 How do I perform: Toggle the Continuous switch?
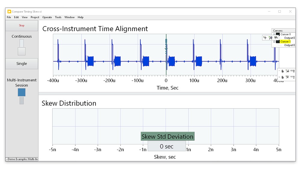click(21, 47)
